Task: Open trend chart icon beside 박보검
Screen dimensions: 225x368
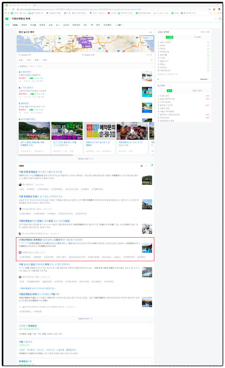Action: click(x=208, y=49)
